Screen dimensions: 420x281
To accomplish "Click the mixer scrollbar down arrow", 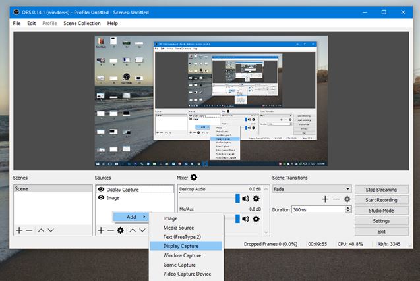I will pyautogui.click(x=266, y=232).
